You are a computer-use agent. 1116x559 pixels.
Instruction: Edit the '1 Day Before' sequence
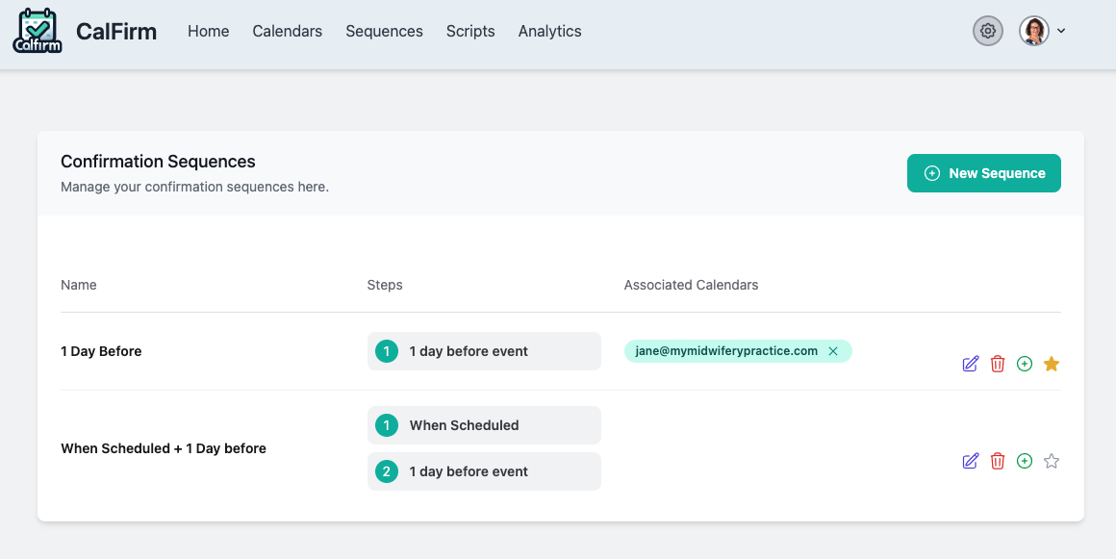click(x=970, y=364)
